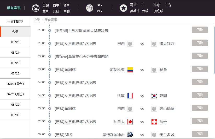Click 回看 for 法国 vs 韩国 match
The width and height of the screenshot is (215, 139).
click(x=200, y=95)
